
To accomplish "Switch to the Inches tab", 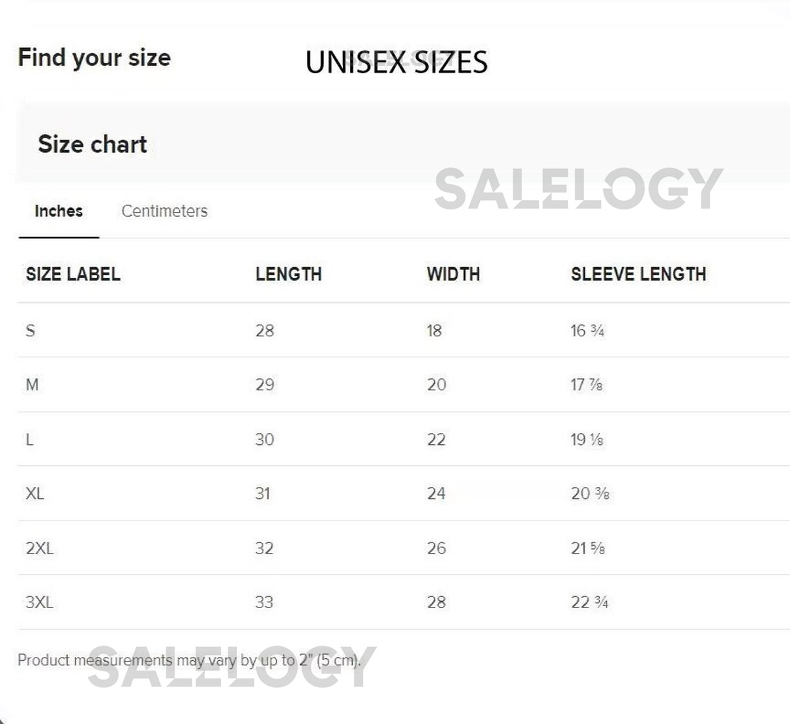I will click(59, 211).
